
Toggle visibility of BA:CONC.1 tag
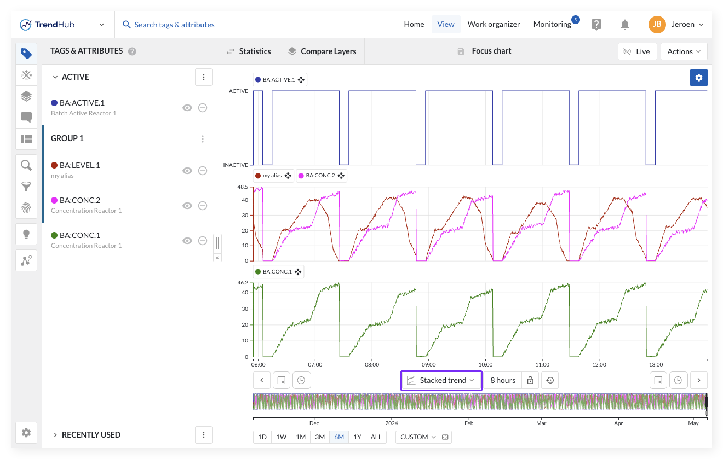click(187, 240)
